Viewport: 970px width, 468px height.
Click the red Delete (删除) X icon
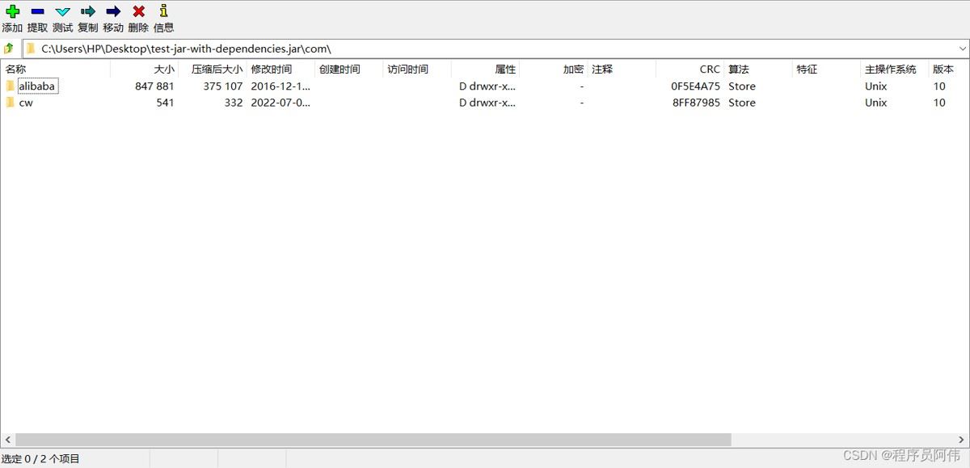point(138,11)
